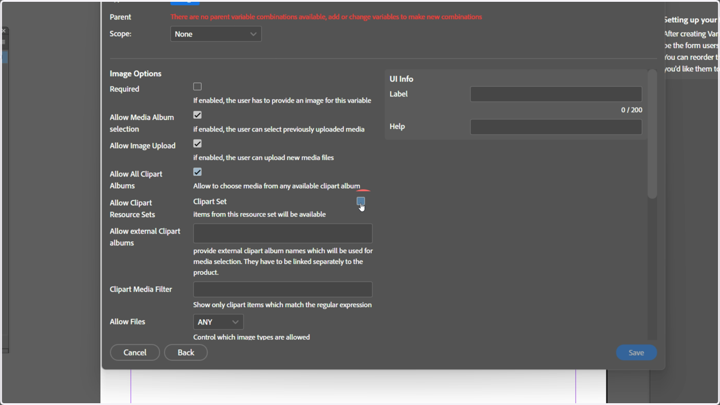The width and height of the screenshot is (720, 405).
Task: Enable the Required checkbox
Action: click(x=197, y=86)
